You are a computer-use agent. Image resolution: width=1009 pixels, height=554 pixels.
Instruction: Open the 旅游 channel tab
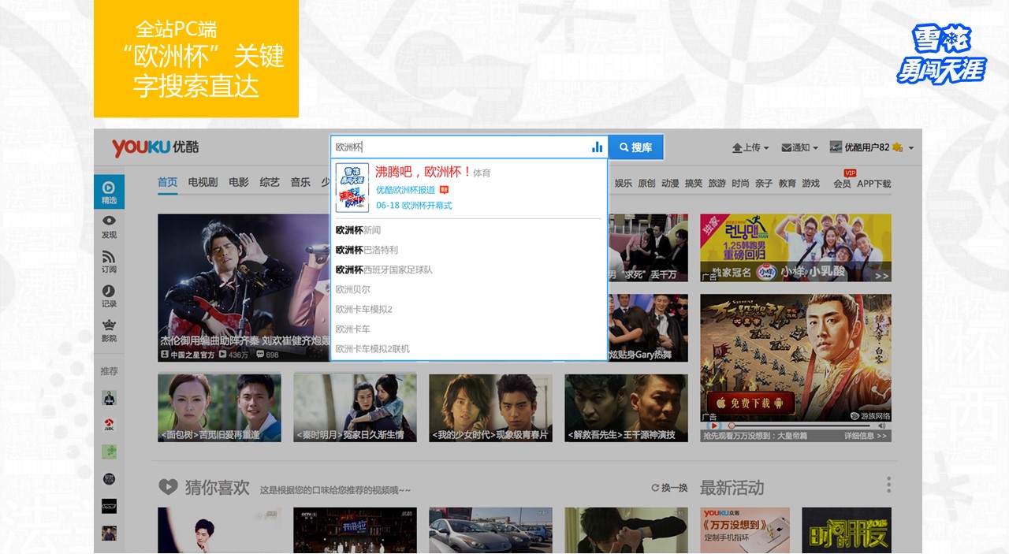pos(717,184)
